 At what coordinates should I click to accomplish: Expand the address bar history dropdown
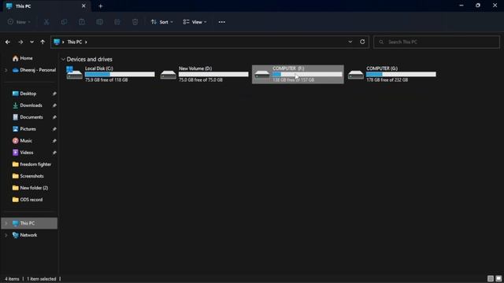pyautogui.click(x=350, y=42)
